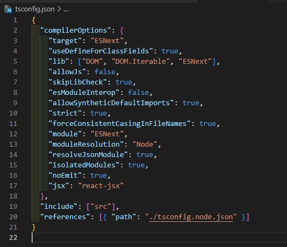Click the tsconfig.json file icon in breadcrumb
Image resolution: width=287 pixels, height=247 pixels.
(x=8, y=9)
